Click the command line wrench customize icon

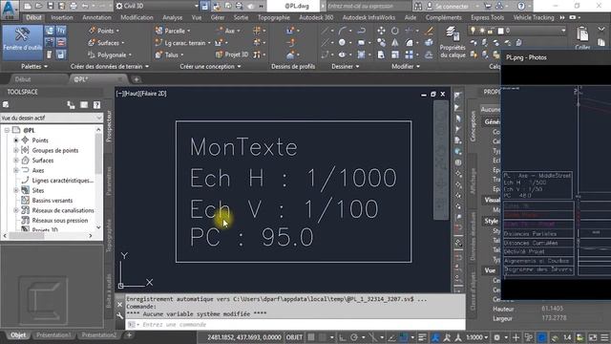coord(119,316)
